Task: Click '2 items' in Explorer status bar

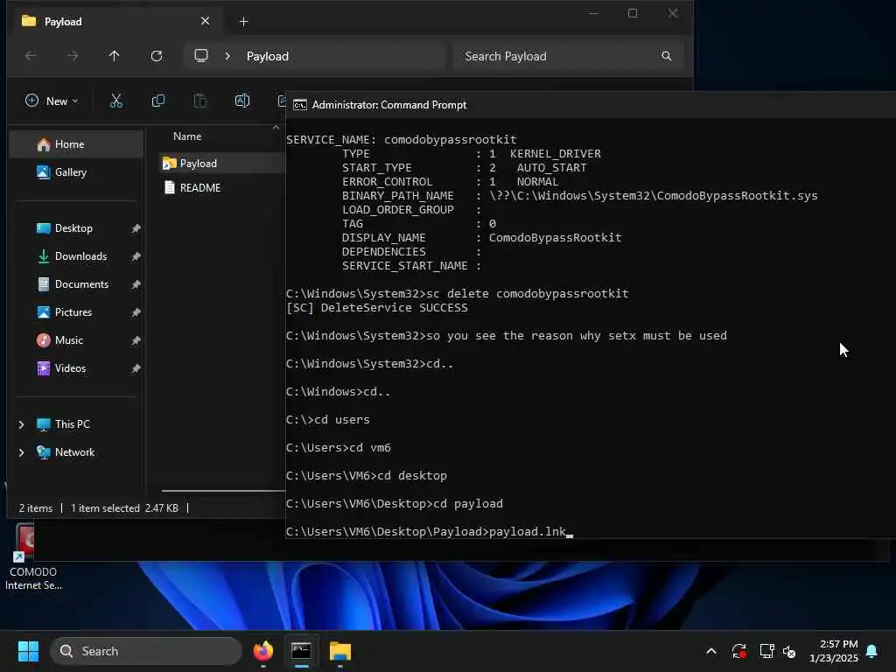Action: tap(35, 508)
